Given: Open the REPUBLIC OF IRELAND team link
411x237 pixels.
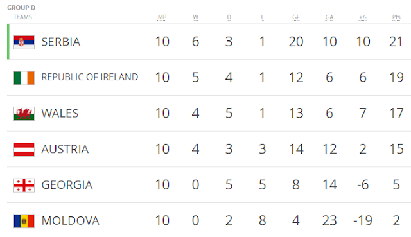Looking at the screenshot, I should click(x=90, y=77).
